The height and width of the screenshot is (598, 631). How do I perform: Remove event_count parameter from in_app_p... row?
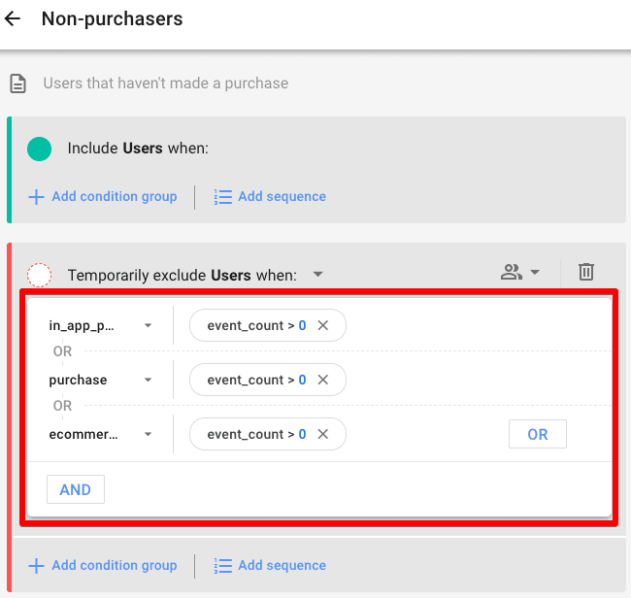tap(322, 325)
